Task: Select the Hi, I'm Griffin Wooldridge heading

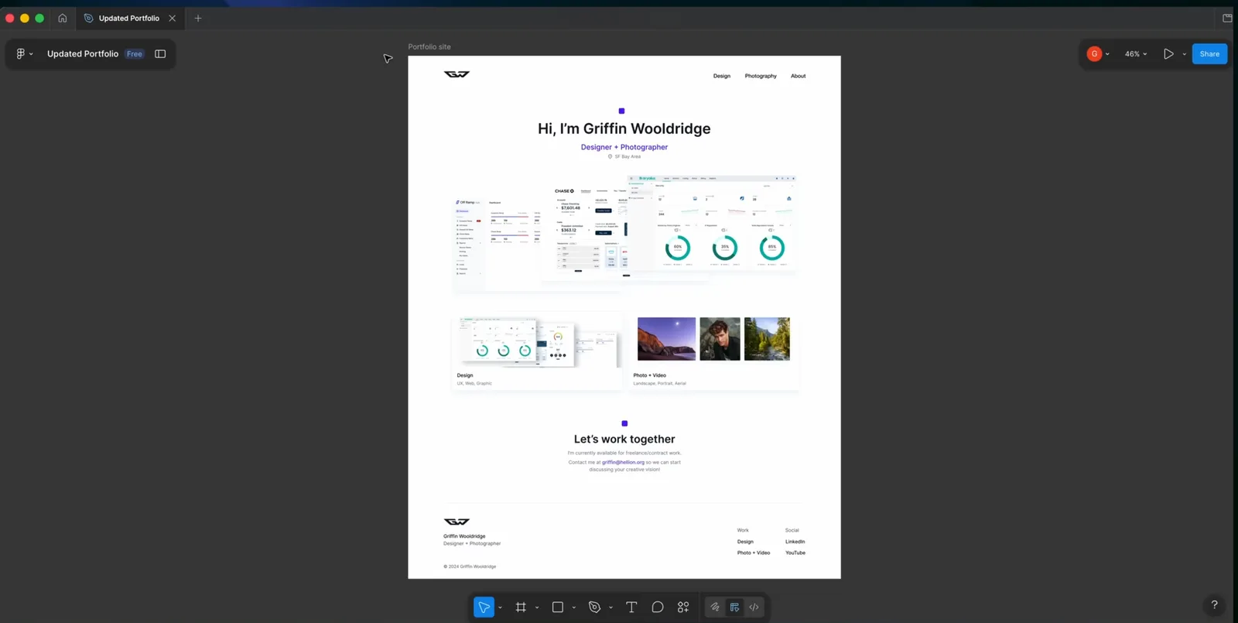Action: 624,128
